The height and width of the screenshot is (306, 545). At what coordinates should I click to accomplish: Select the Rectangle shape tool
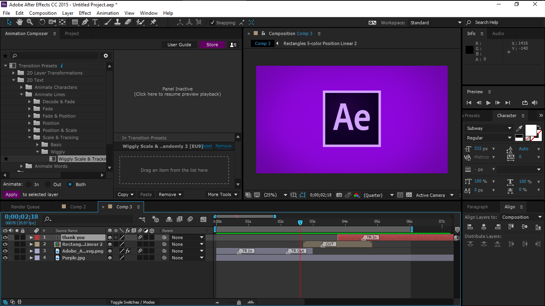point(75,22)
